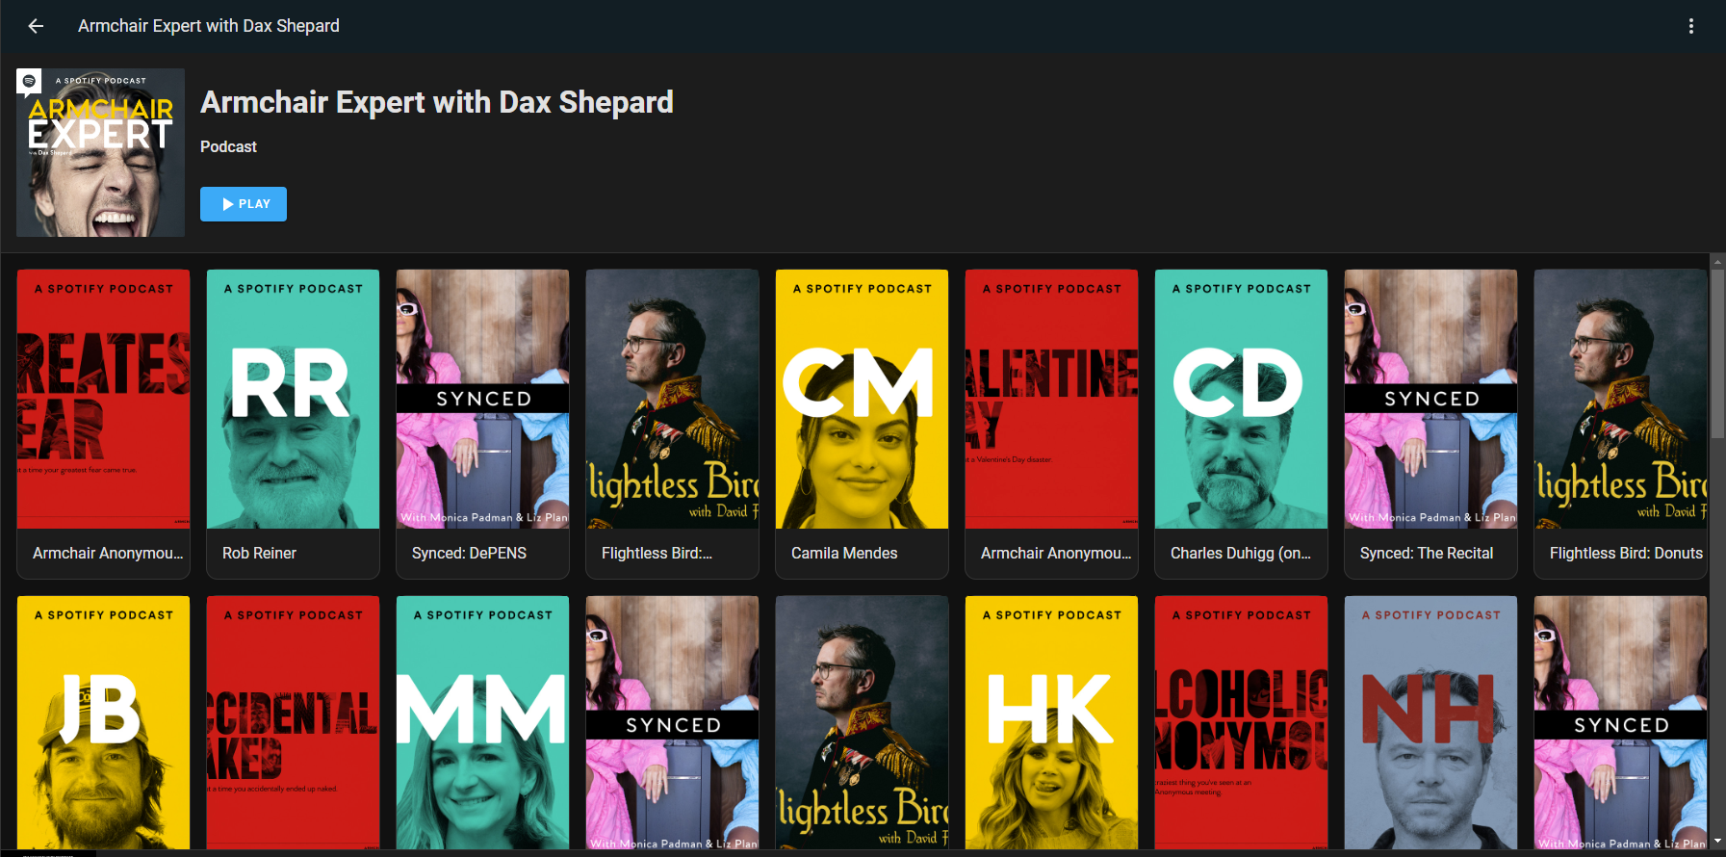Open the yellow CM episode artwork
Image resolution: width=1726 pixels, height=857 pixels.
point(862,399)
